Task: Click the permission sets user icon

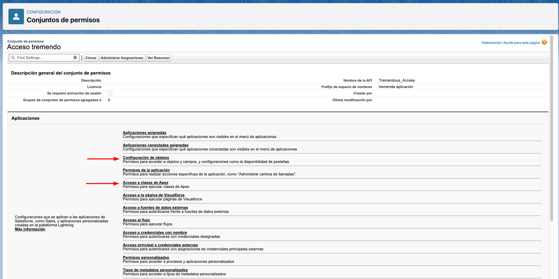Action: [16, 17]
